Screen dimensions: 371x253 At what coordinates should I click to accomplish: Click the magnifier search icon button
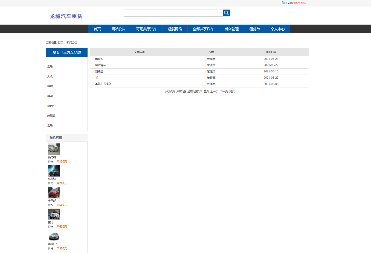[x=226, y=13]
